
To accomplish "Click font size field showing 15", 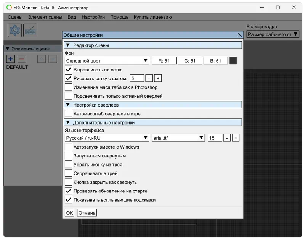I will (215, 138).
